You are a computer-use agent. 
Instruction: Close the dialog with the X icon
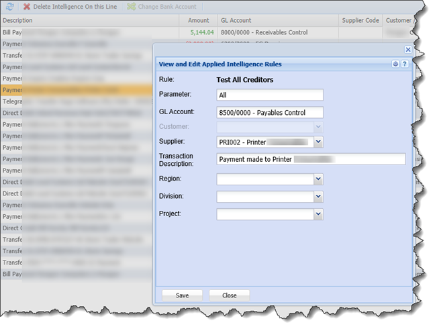coord(407,50)
